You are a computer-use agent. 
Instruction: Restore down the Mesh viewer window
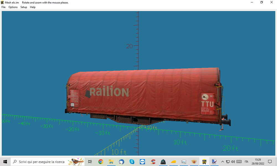coord(262,2)
